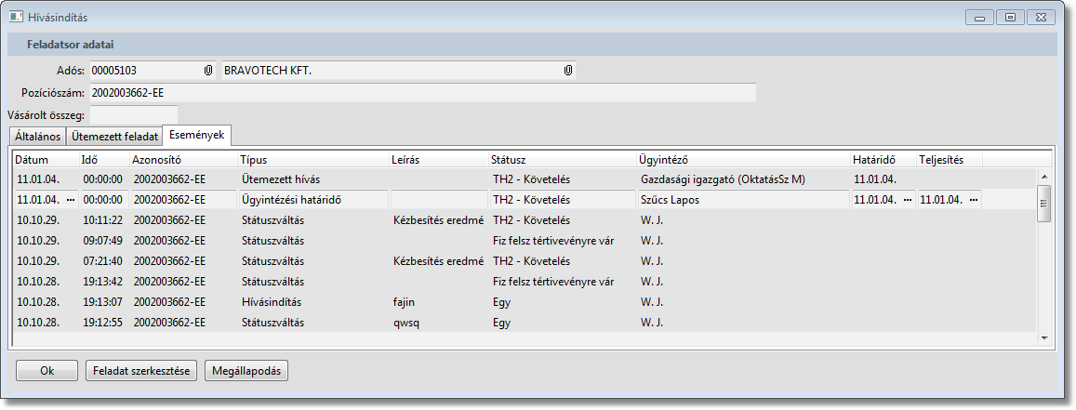Screen dimensions: 1076x410
Task: Open Feladat szerkesztése
Action: click(141, 370)
